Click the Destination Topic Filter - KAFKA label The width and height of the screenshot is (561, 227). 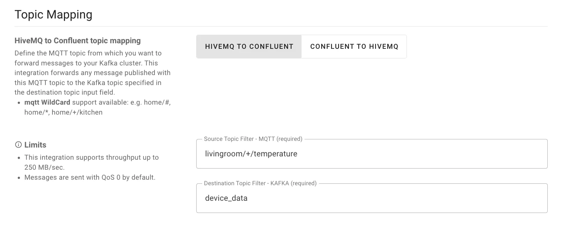pyautogui.click(x=260, y=183)
